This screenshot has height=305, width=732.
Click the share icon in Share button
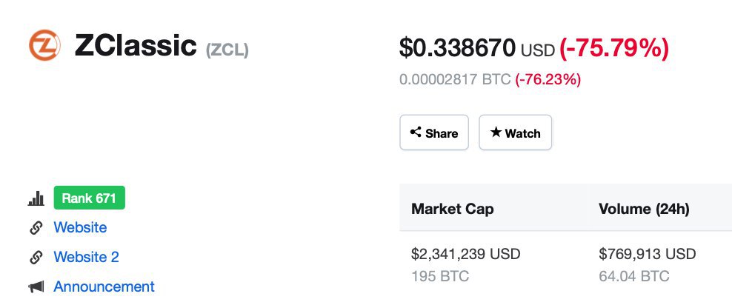point(416,133)
